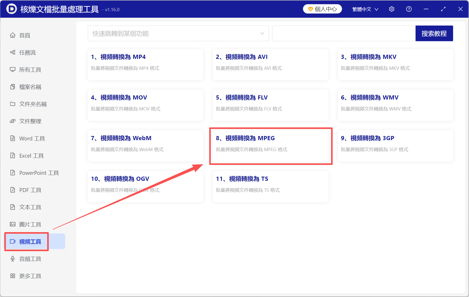Open the help question mark icon
Image resolution: width=469 pixels, height=297 pixels.
(409, 9)
